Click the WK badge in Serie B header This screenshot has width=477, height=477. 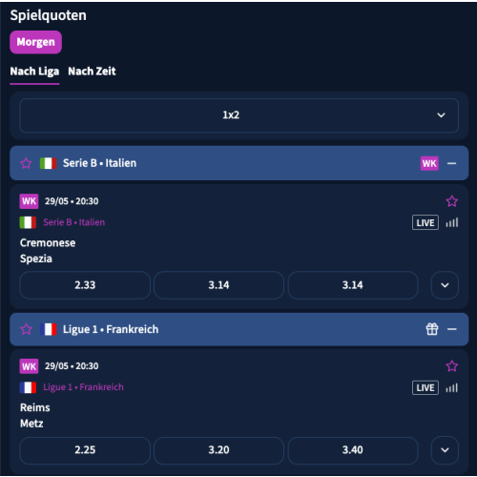429,163
